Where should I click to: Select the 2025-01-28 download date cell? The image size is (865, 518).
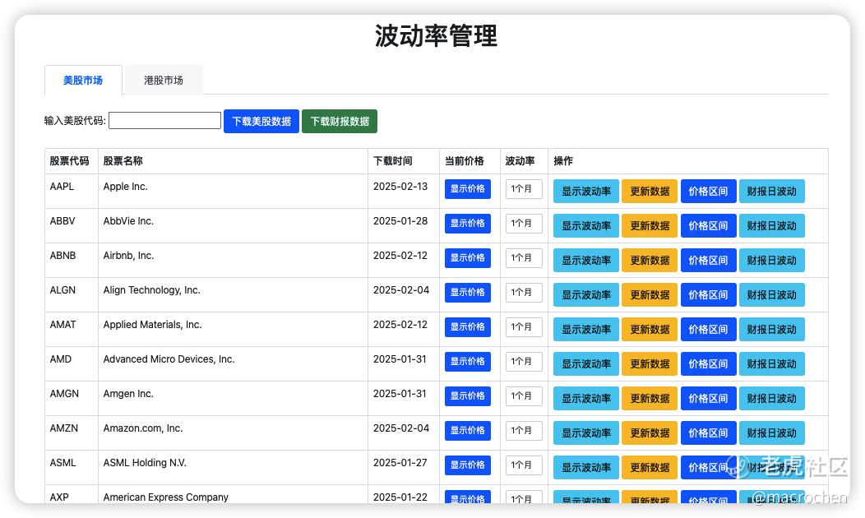[404, 225]
